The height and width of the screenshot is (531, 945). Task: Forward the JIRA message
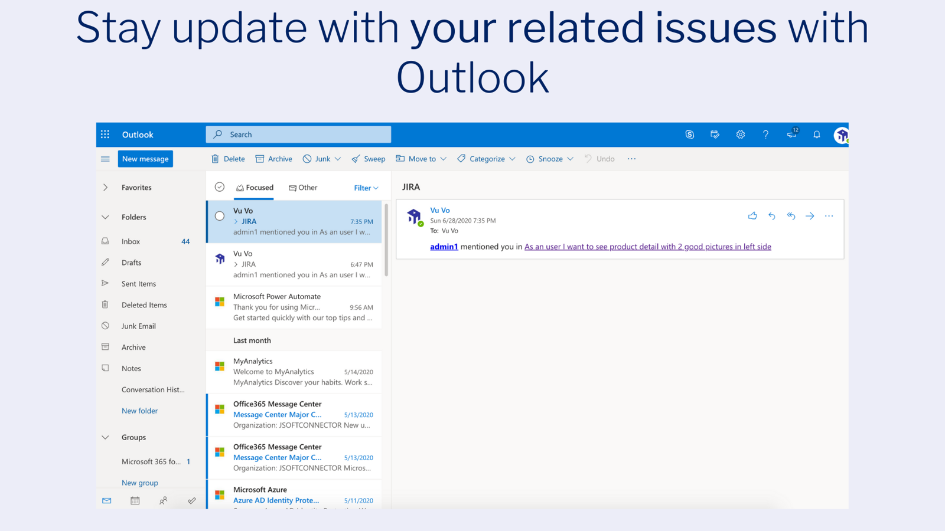[x=810, y=216]
